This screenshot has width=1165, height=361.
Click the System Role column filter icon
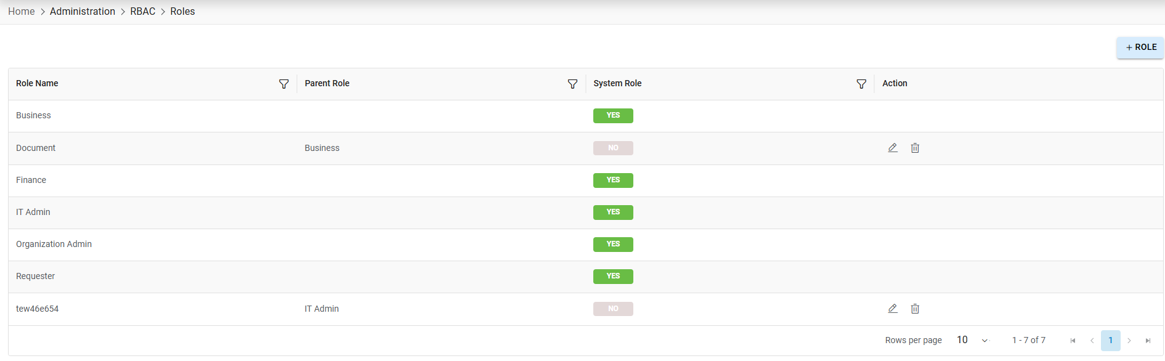(x=861, y=84)
